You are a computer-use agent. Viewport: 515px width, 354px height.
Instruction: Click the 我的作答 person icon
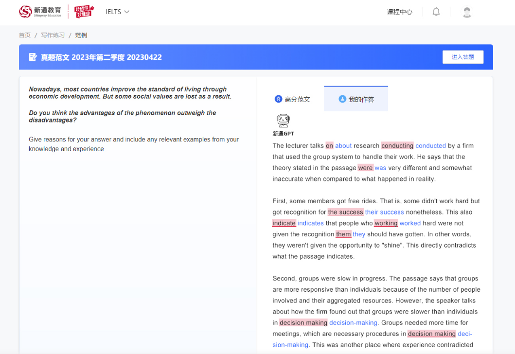(342, 99)
